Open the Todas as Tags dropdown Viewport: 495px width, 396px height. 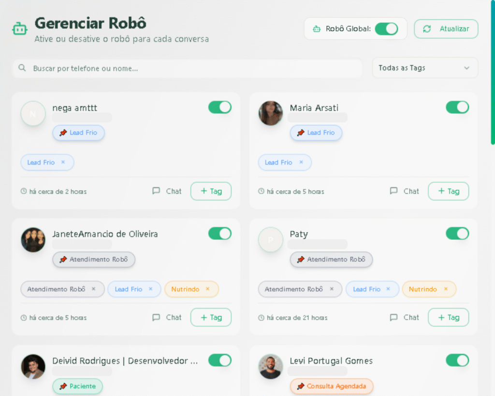[x=425, y=68]
